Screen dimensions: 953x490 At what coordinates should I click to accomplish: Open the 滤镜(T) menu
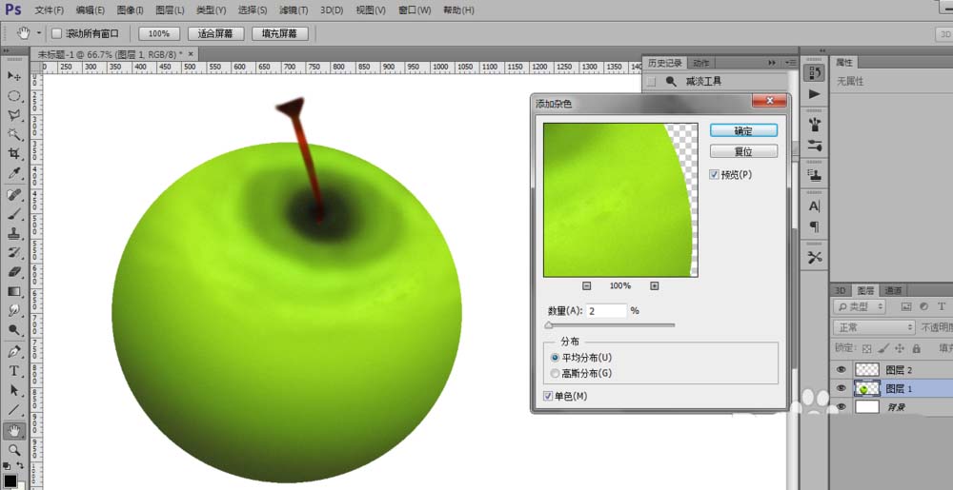pos(294,10)
